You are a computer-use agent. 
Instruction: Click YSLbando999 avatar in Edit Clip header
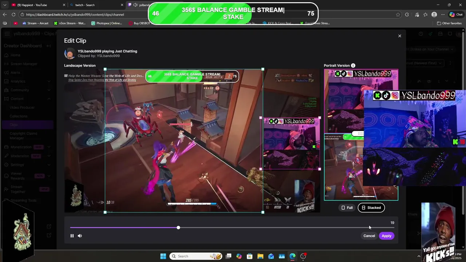(x=70, y=53)
